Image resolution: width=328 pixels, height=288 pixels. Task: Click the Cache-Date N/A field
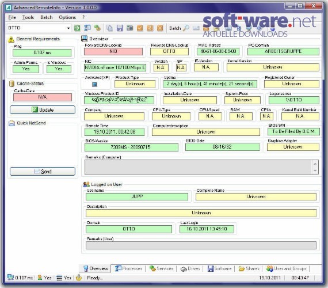[43, 97]
